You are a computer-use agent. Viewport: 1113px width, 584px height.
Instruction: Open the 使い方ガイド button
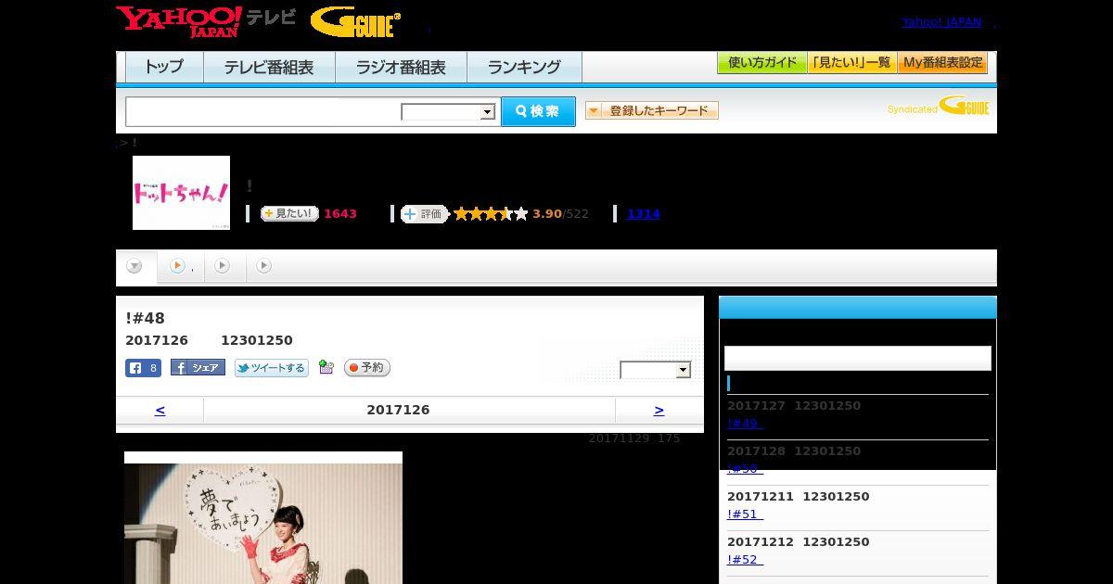pos(761,63)
